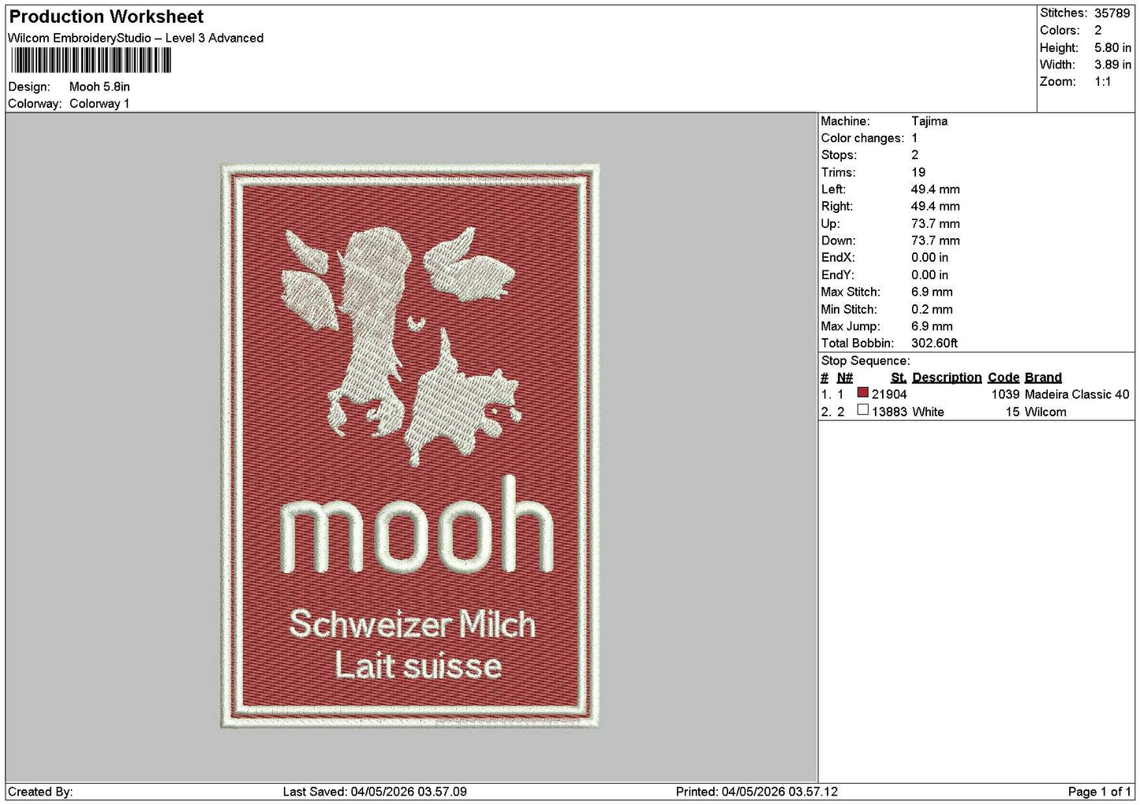Click the Up value 73.7 mm
This screenshot has height=805, width=1140.
[936, 224]
